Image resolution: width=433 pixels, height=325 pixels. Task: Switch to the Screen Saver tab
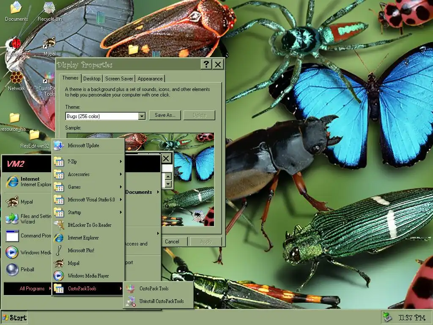pos(119,79)
